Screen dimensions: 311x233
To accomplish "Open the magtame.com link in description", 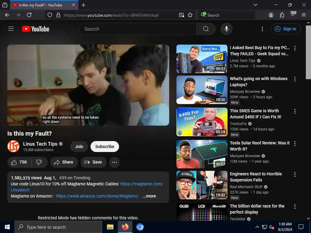I will [142, 184].
